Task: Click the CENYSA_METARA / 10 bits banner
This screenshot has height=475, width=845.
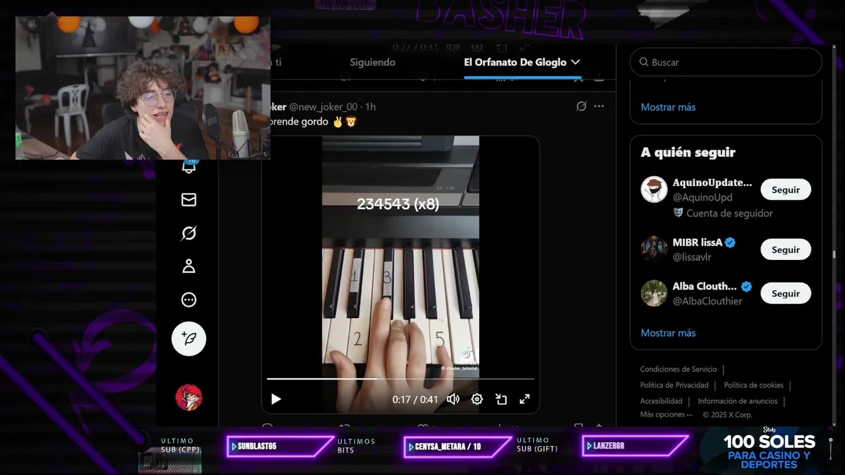Action: click(457, 447)
